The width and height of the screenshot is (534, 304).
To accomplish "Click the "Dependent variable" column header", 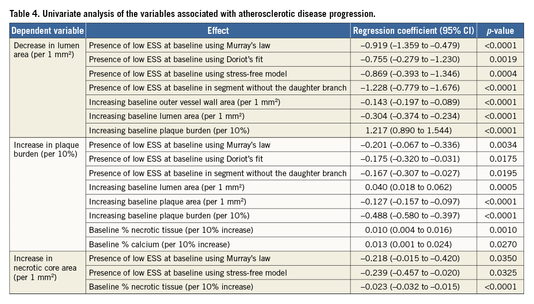I will (48, 31).
